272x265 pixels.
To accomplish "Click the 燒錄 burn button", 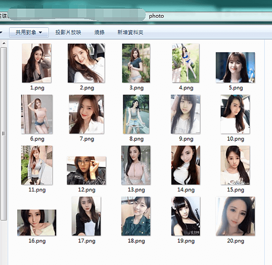I will click(99, 32).
